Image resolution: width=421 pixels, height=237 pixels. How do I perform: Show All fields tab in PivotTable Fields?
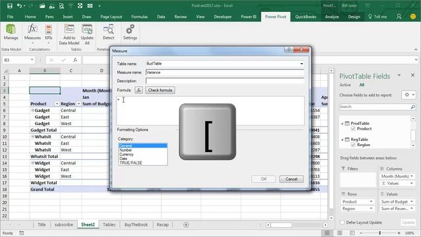coord(362,85)
